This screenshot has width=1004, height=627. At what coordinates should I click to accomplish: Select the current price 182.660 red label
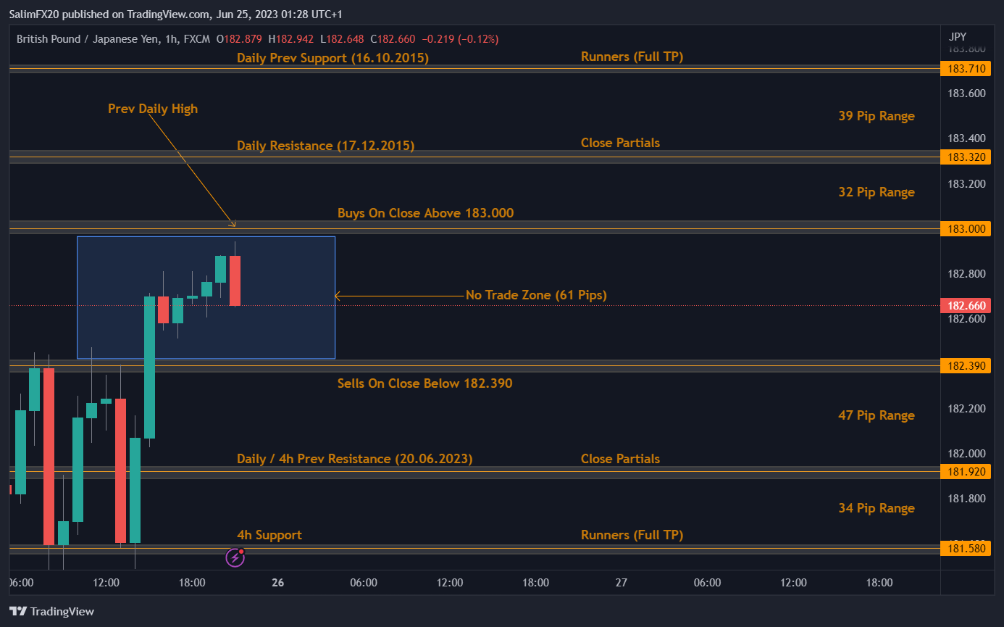pyautogui.click(x=964, y=305)
